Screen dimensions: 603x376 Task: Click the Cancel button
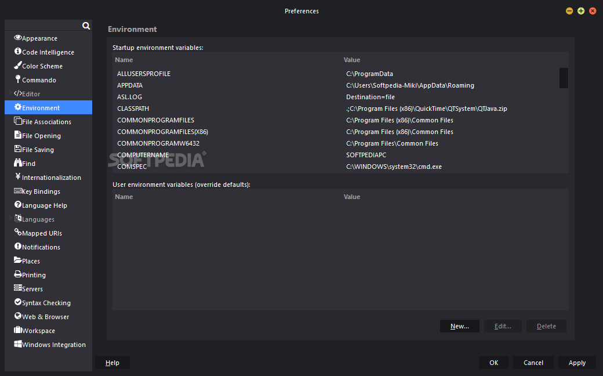tap(533, 363)
